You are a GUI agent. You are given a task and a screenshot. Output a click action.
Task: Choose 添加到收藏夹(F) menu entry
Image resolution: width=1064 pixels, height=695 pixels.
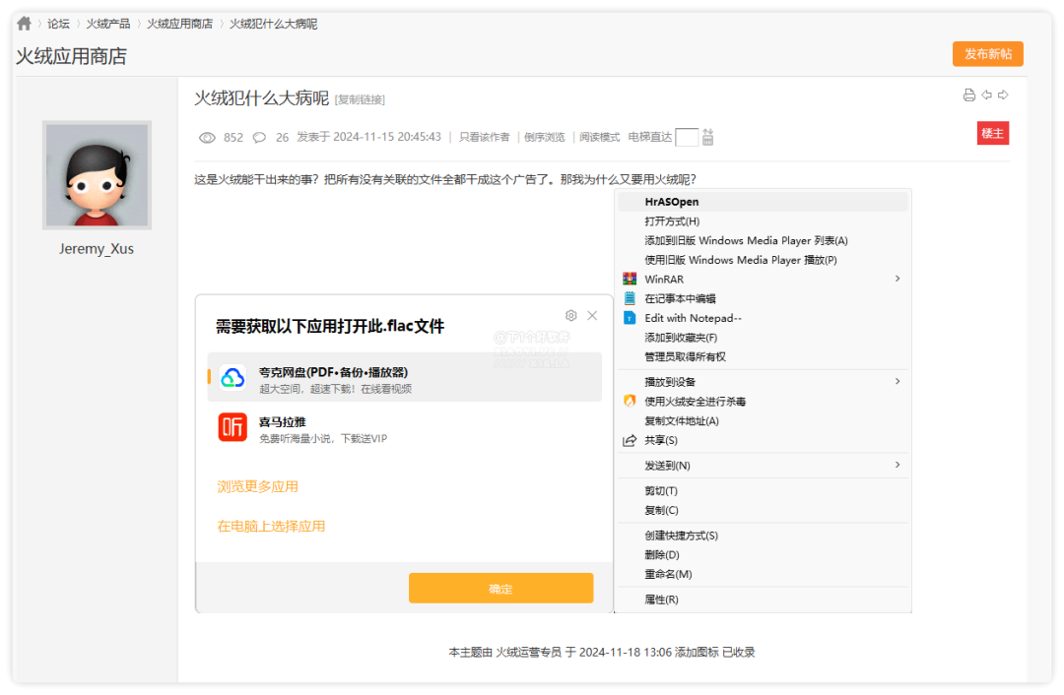pos(763,338)
